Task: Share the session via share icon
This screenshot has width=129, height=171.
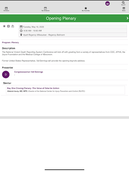Action: click(13, 26)
